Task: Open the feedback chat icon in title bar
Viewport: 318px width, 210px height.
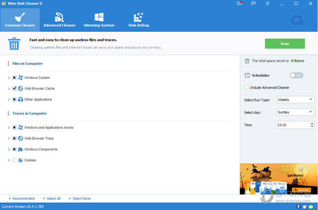Action: pyautogui.click(x=253, y=4)
